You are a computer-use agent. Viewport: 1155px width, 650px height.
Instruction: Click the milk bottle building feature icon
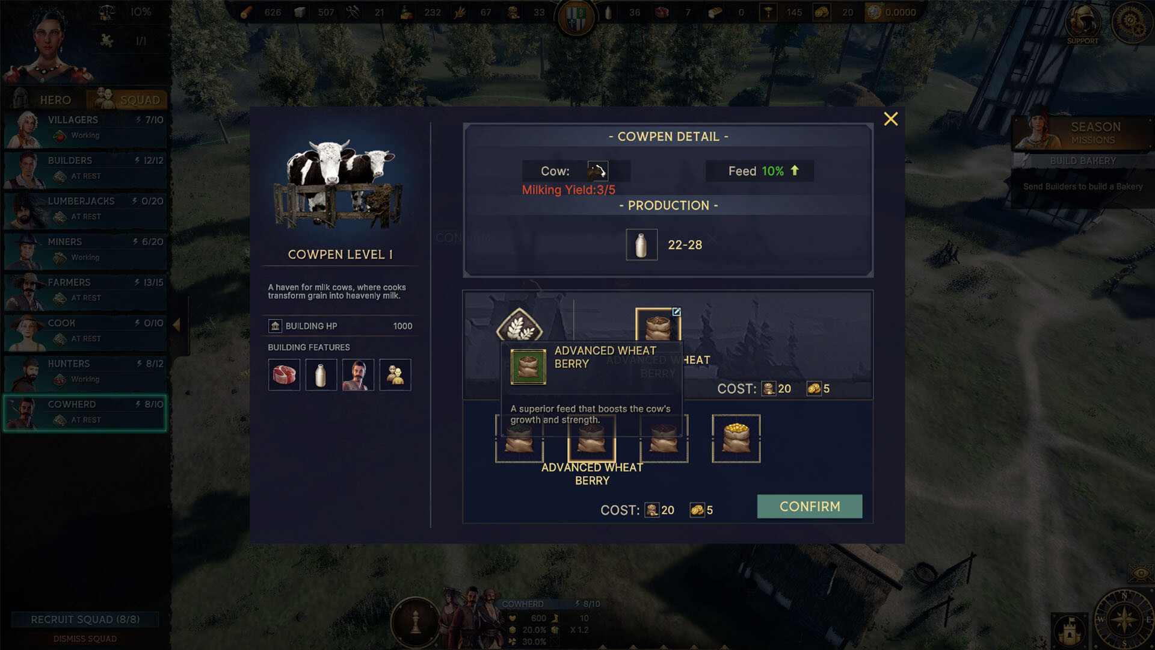pos(321,375)
